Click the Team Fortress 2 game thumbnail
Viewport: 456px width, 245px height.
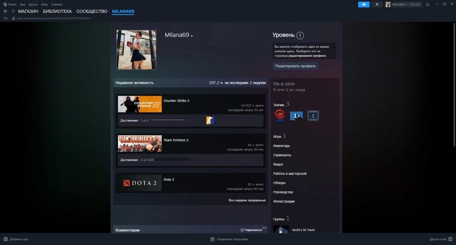pyautogui.click(x=140, y=143)
